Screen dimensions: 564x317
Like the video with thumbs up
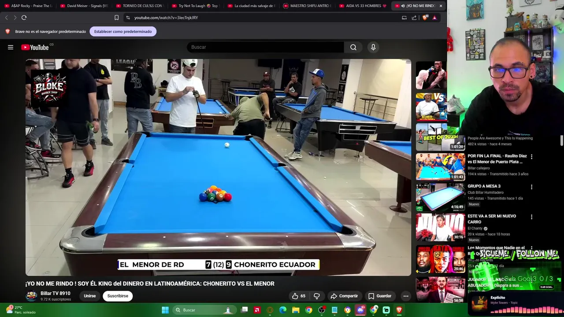click(298, 296)
